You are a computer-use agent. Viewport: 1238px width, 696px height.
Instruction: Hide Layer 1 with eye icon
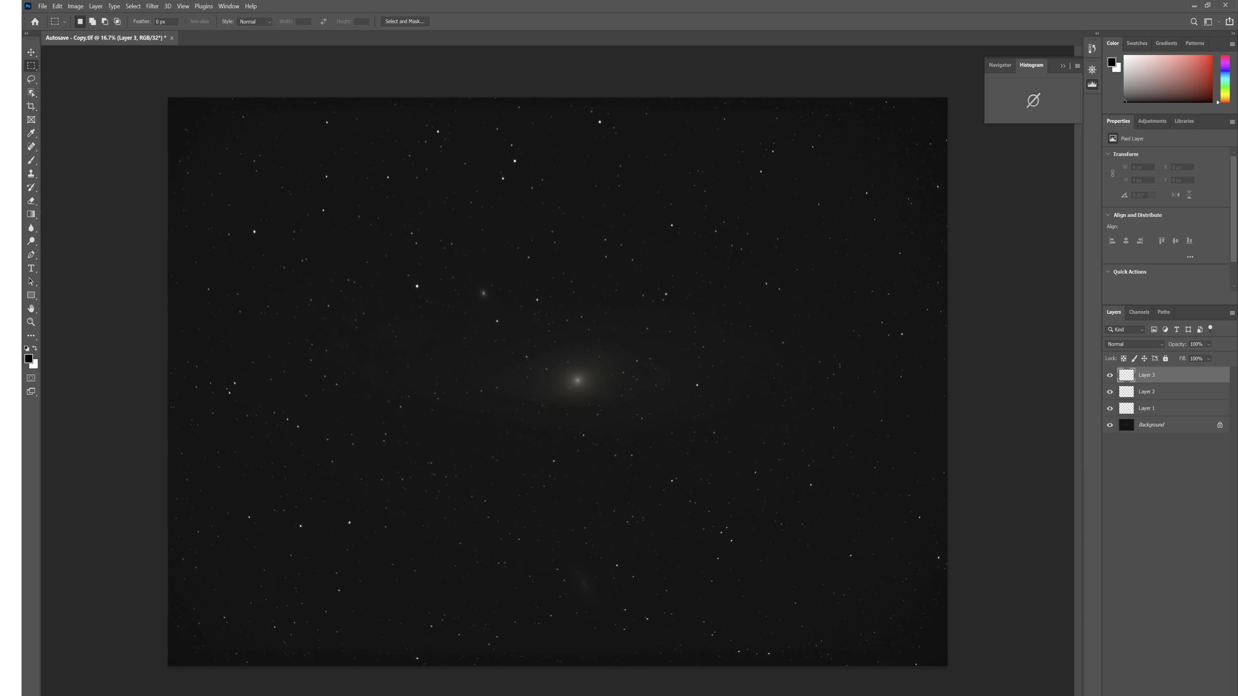(x=1110, y=408)
